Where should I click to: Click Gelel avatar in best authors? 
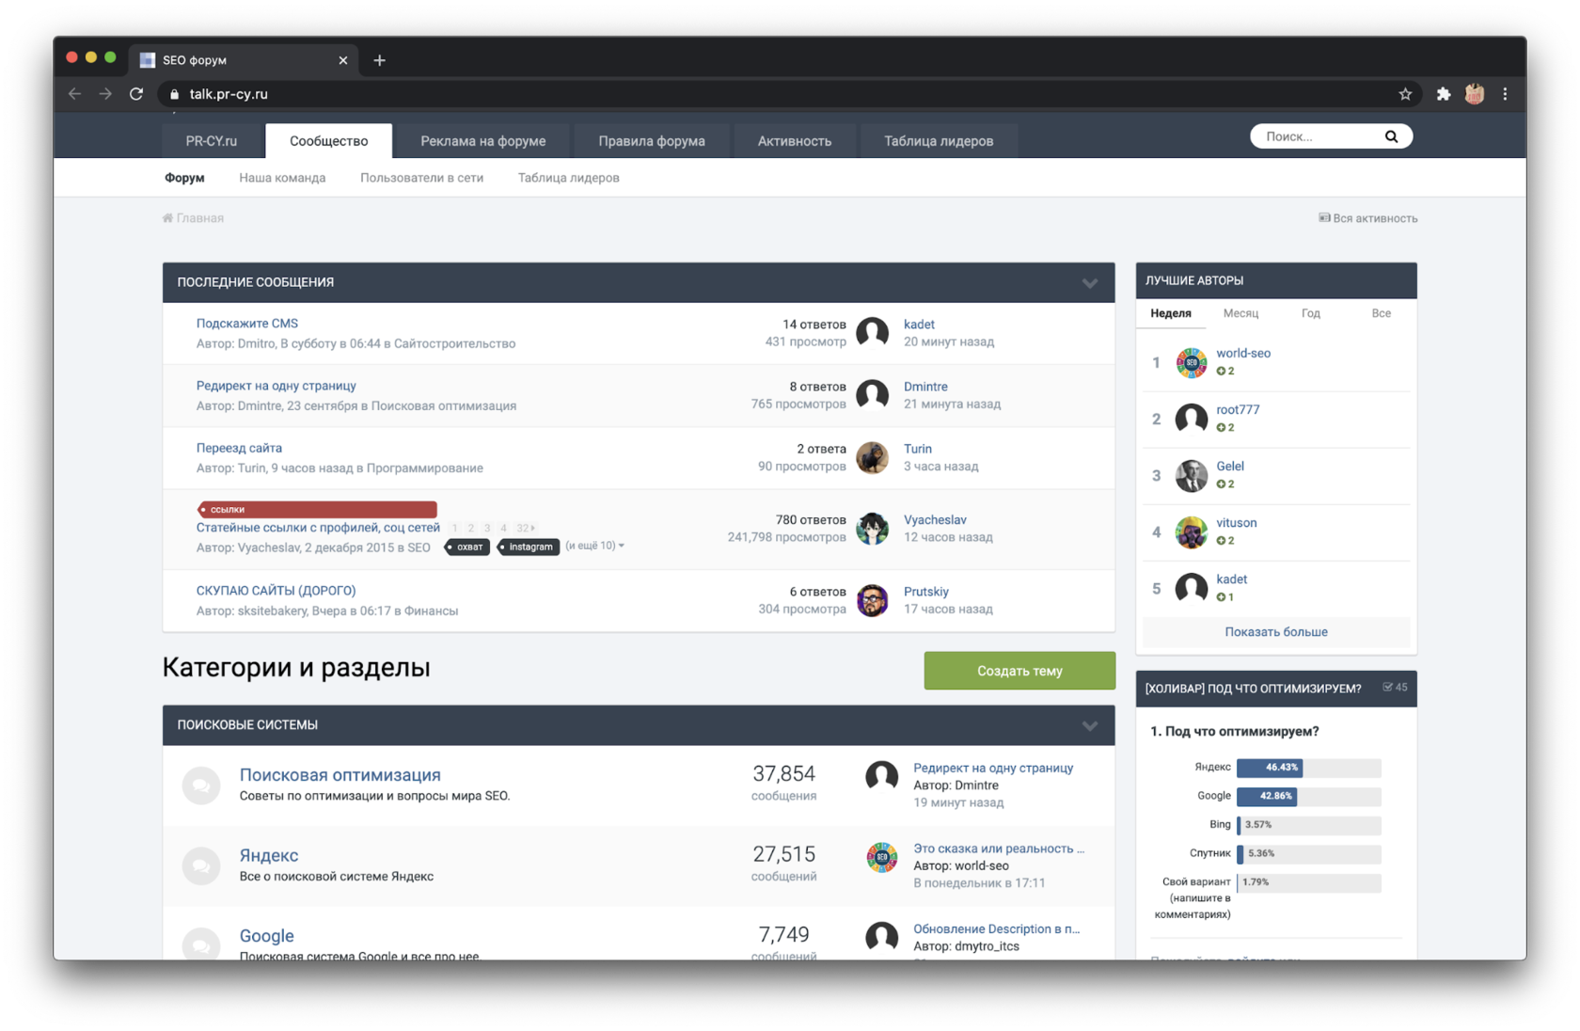[x=1191, y=475]
